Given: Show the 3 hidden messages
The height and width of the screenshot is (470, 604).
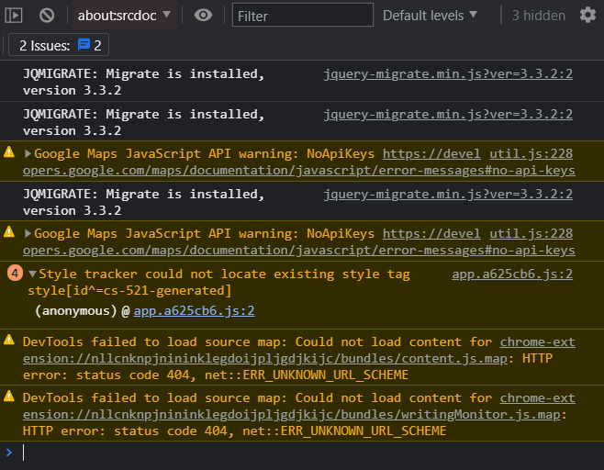Looking at the screenshot, I should (x=538, y=15).
